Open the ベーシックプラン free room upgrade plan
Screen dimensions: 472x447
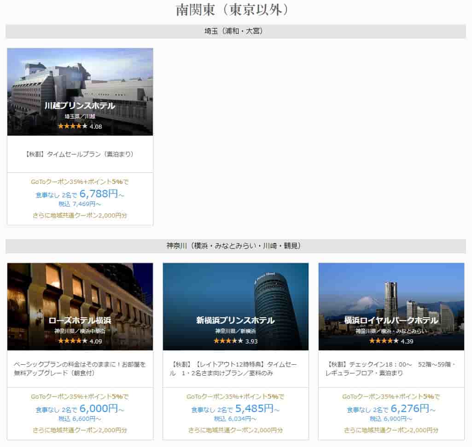click(x=80, y=369)
